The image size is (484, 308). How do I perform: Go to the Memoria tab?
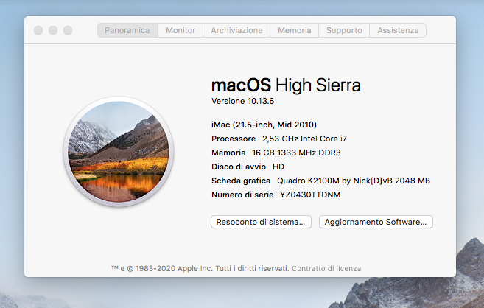[x=294, y=30]
